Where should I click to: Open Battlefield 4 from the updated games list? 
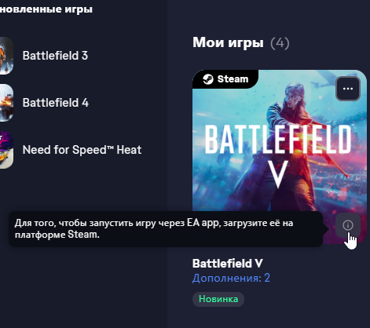[56, 103]
